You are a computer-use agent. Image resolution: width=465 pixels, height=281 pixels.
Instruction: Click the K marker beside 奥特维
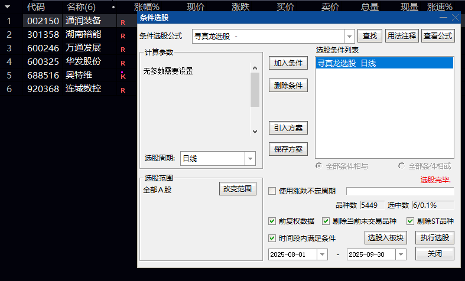[x=123, y=76]
